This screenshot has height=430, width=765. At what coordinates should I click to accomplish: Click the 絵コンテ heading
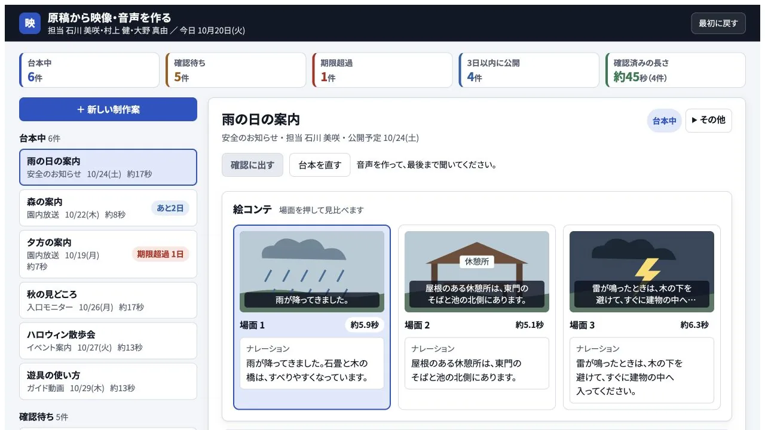[252, 210]
